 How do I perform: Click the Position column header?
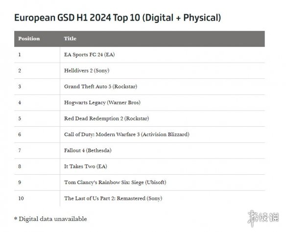coord(29,39)
